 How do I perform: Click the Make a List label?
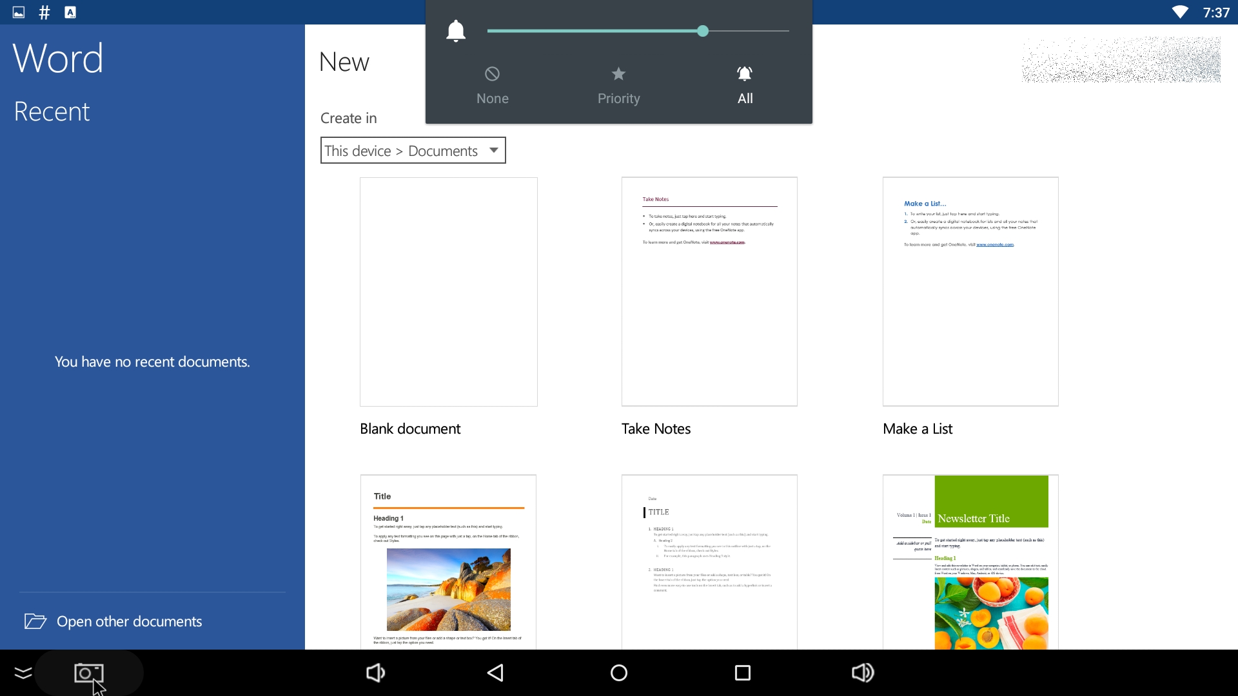pyautogui.click(x=918, y=429)
